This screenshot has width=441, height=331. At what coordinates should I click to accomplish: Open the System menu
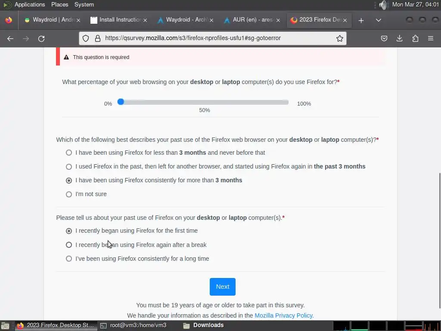[84, 4]
